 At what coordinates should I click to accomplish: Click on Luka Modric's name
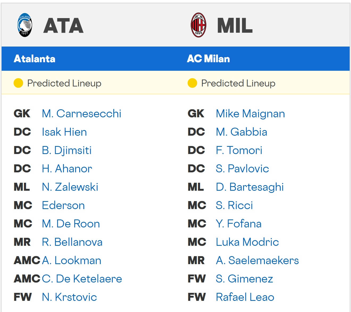click(247, 242)
